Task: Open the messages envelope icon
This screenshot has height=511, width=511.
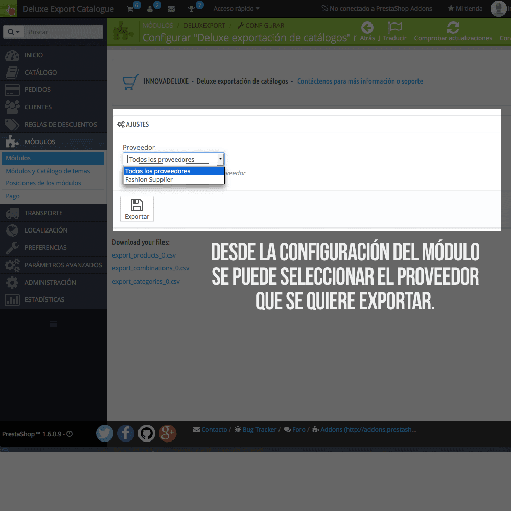Action: click(x=171, y=9)
